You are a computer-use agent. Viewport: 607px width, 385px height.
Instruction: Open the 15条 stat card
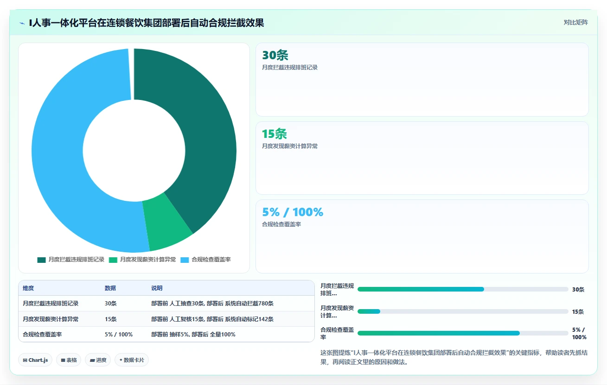pyautogui.click(x=422, y=158)
